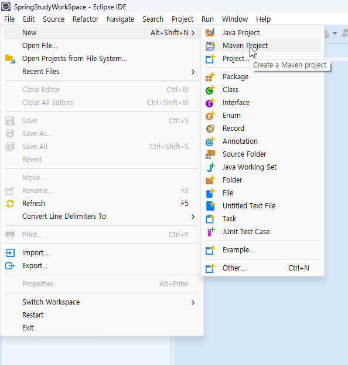Click the orange Folder icon
348x365 pixels.
(210, 180)
